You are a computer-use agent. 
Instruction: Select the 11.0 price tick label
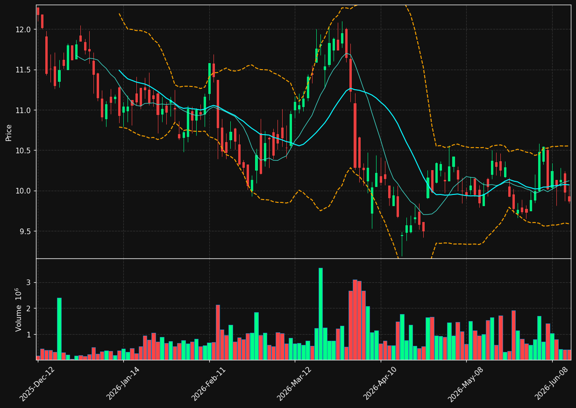coord(22,110)
